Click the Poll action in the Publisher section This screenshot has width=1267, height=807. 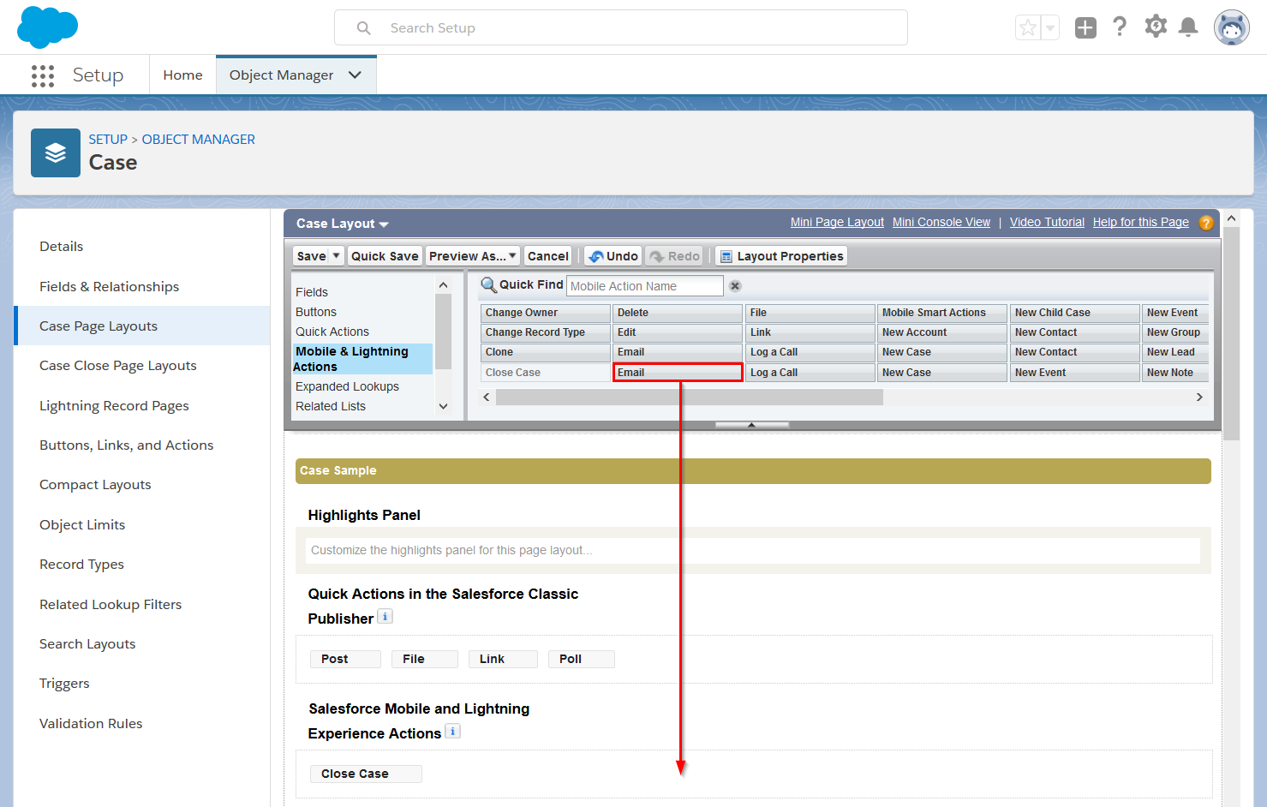click(x=582, y=659)
